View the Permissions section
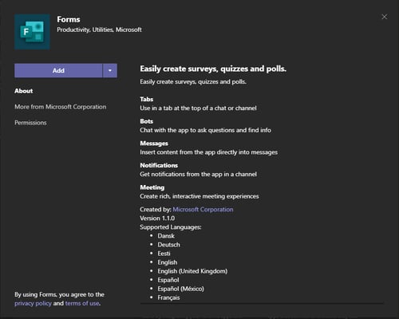Image resolution: width=399 pixels, height=319 pixels. (x=30, y=123)
